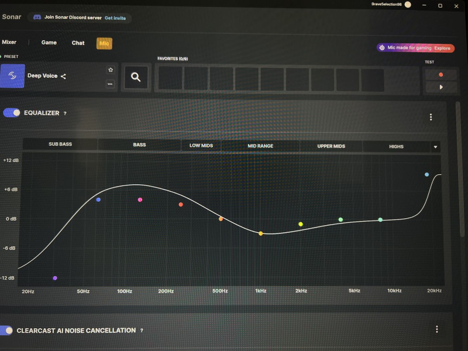Image resolution: width=468 pixels, height=351 pixels.
Task: Open preset more options ellipsis
Action: point(110,84)
